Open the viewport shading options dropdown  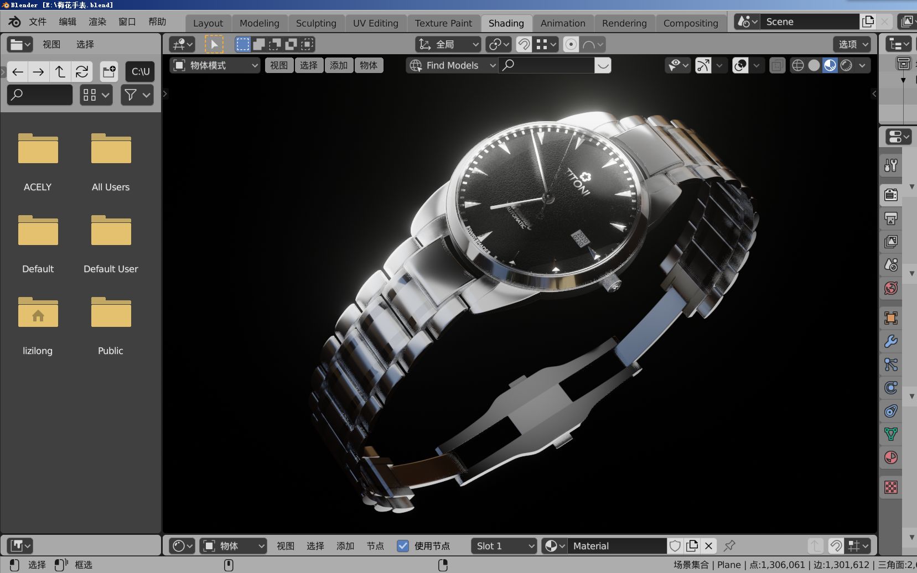click(x=862, y=65)
